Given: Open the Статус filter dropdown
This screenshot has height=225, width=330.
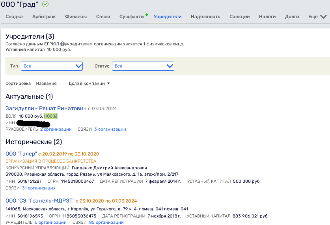Looking at the screenshot, I should coord(143,66).
